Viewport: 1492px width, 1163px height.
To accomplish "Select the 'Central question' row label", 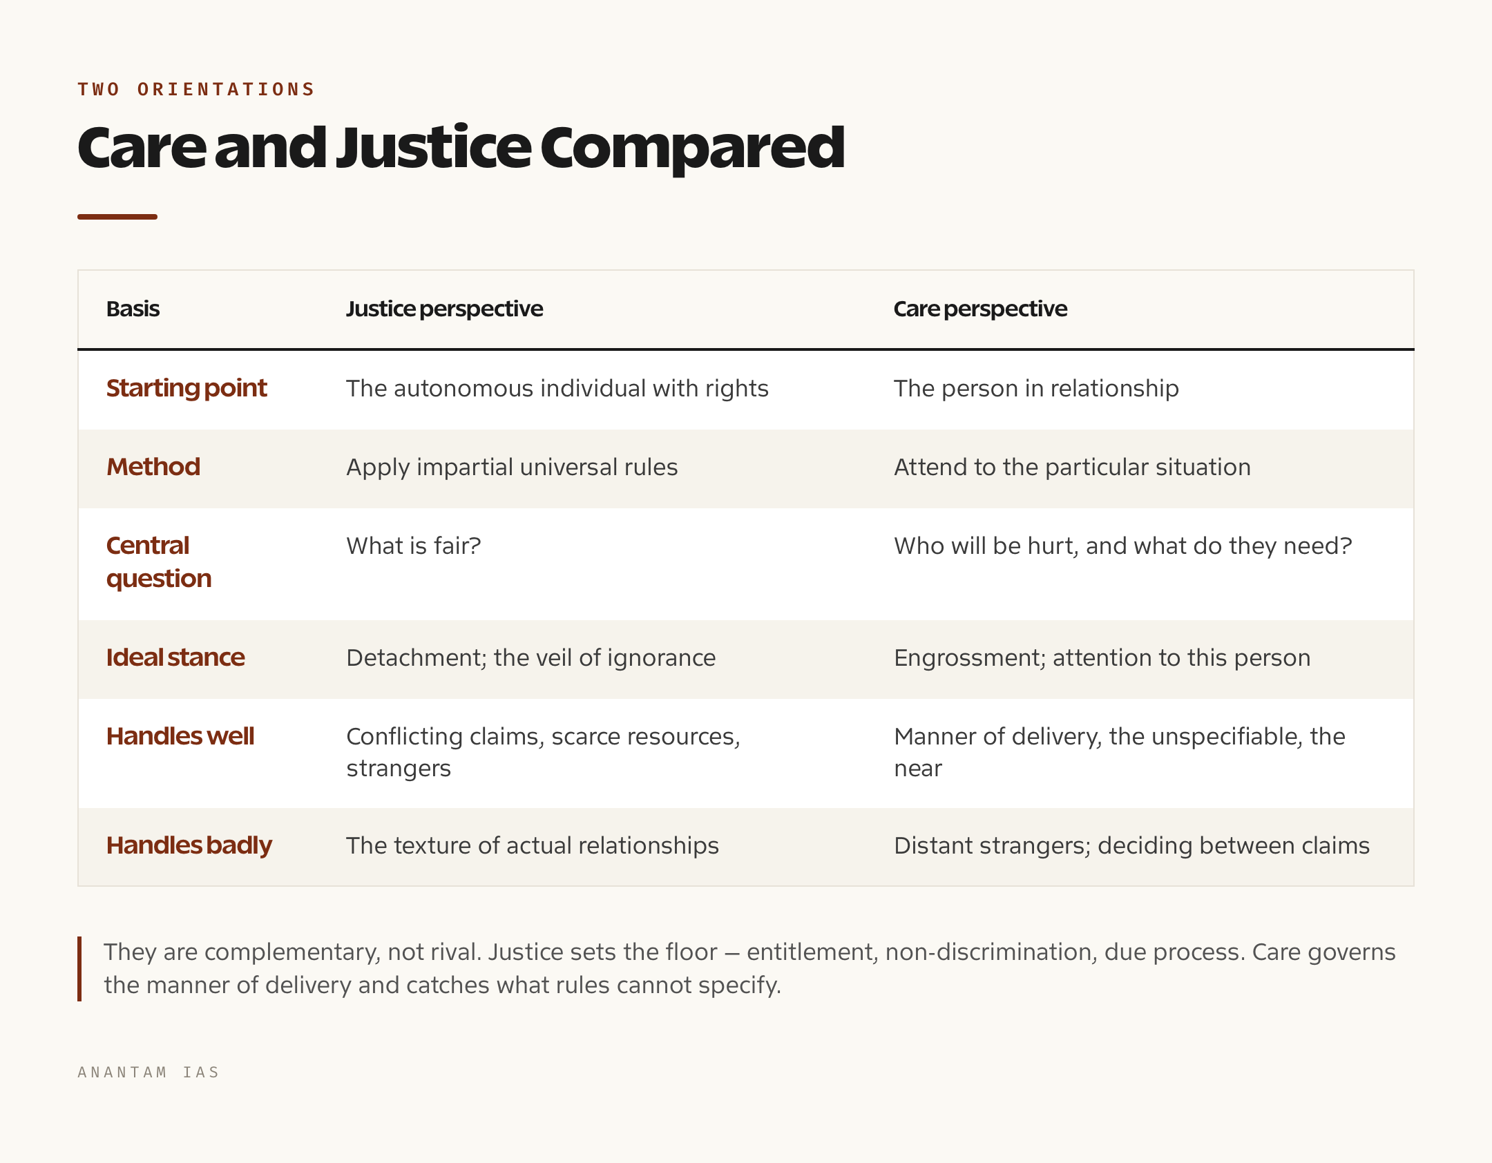I will tap(159, 562).
